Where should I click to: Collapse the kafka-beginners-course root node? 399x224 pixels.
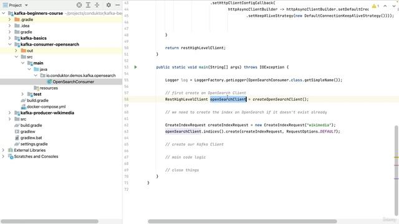[x=4, y=13]
